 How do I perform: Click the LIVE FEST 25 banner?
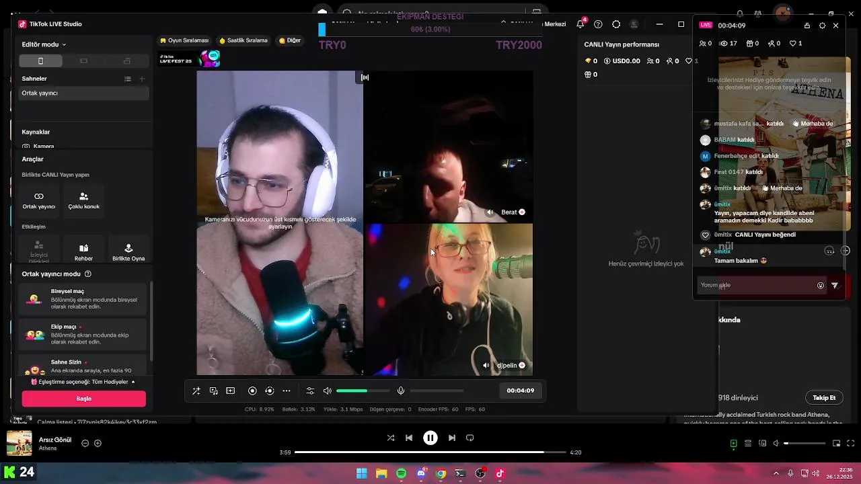pos(189,59)
